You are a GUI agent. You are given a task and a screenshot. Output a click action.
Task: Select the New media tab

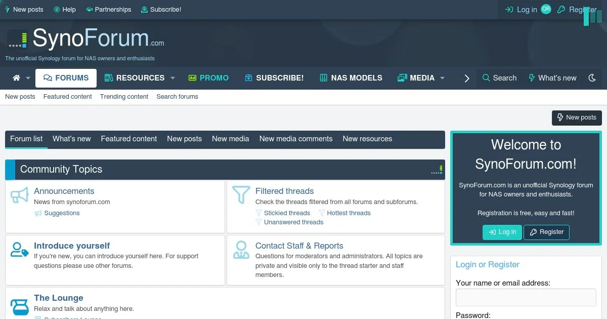pyautogui.click(x=231, y=139)
